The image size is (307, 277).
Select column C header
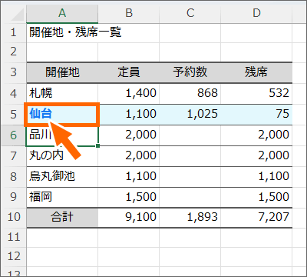point(190,13)
